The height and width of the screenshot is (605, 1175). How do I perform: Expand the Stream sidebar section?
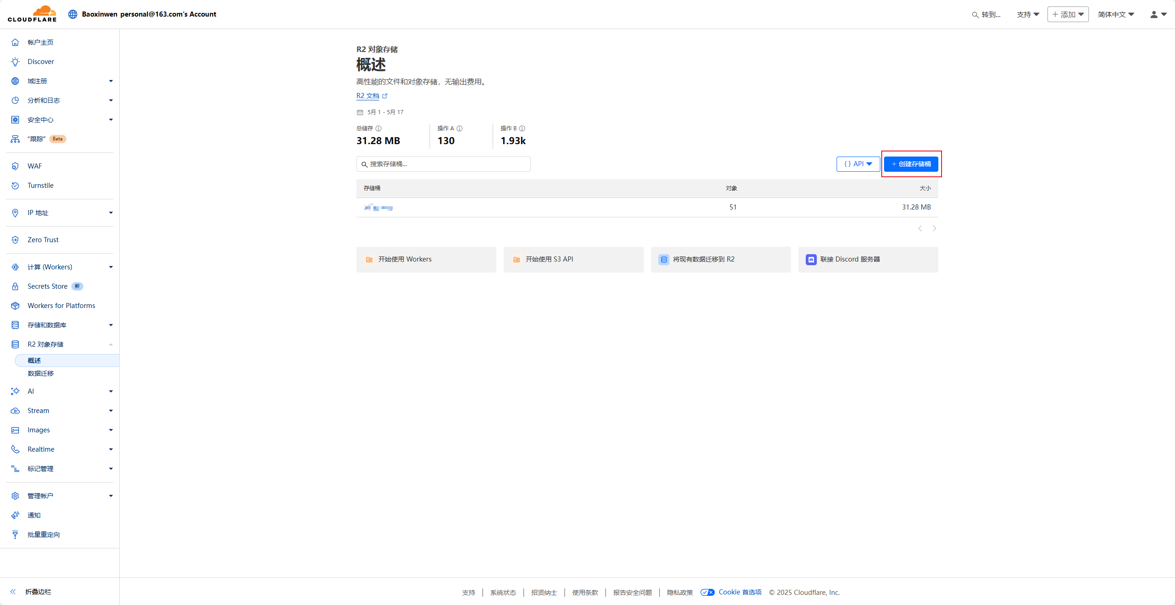pos(111,411)
